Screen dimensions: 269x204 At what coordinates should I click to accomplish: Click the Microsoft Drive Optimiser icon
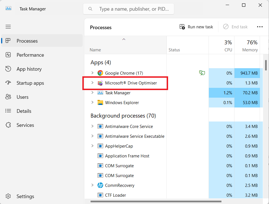coord(100,83)
